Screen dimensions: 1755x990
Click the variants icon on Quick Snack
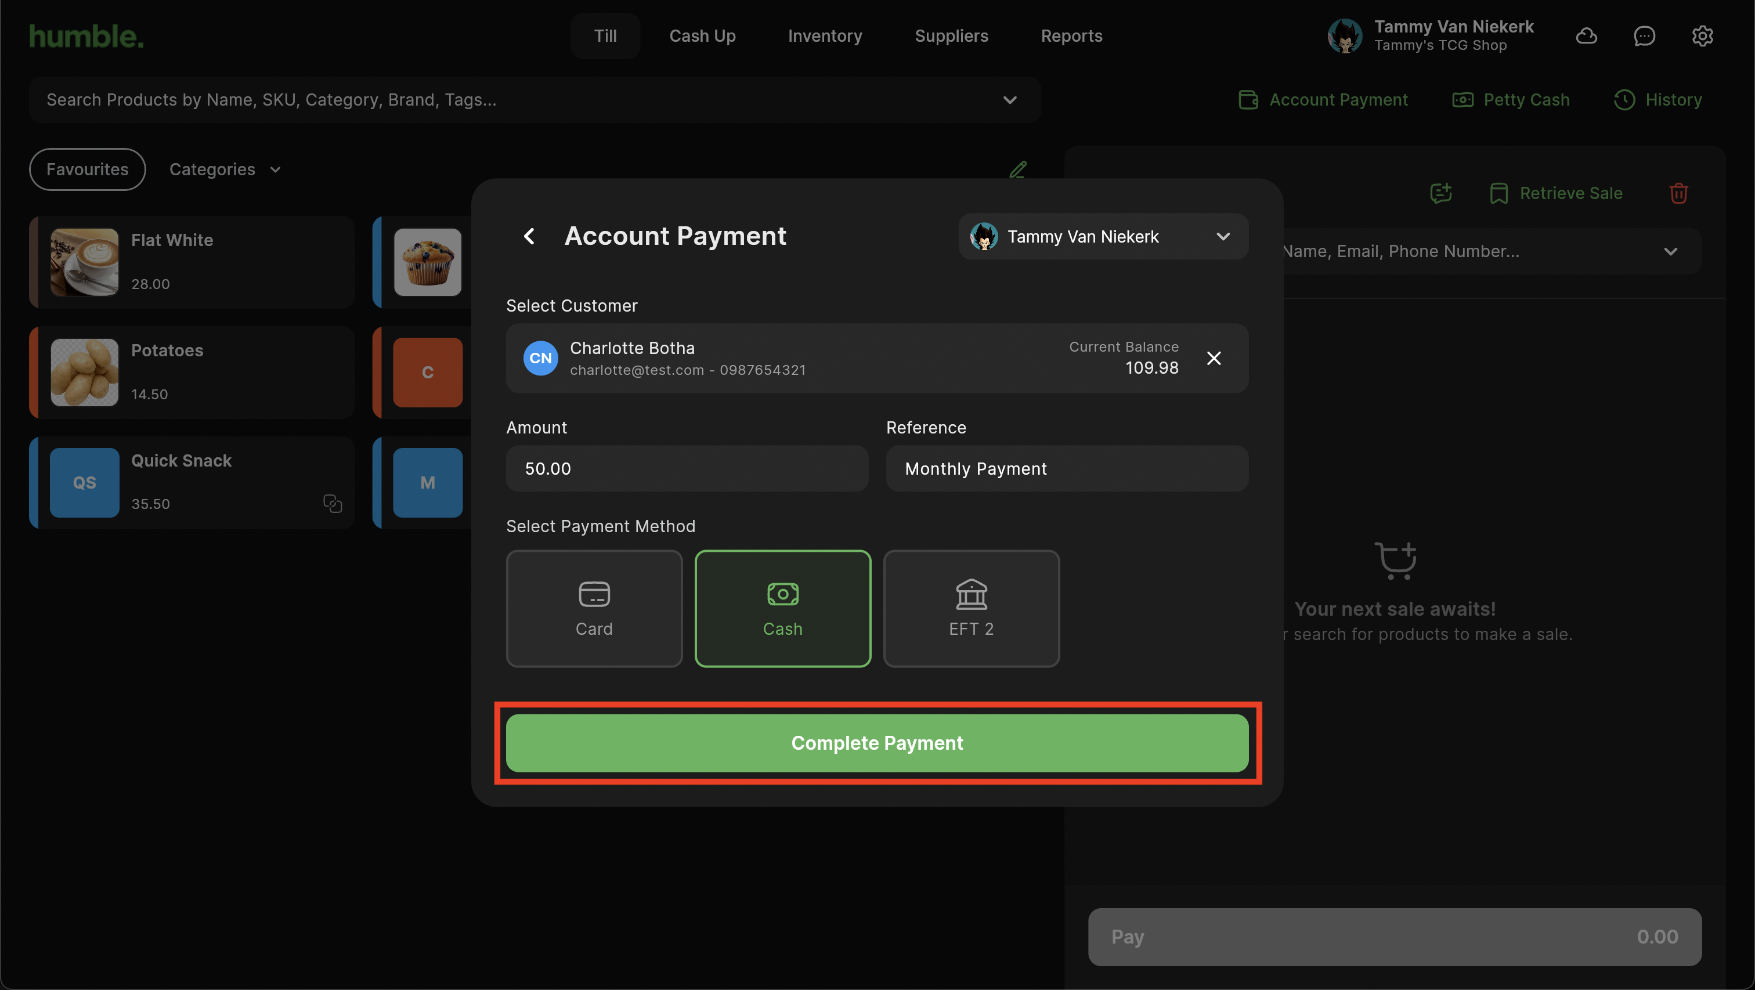click(333, 504)
